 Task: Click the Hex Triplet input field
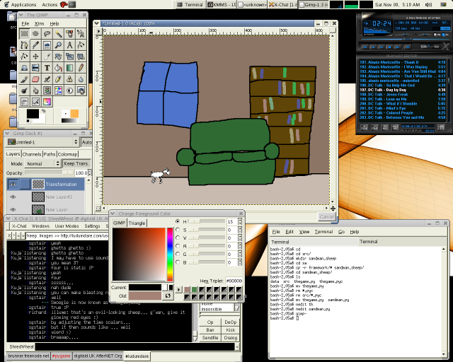click(x=234, y=281)
